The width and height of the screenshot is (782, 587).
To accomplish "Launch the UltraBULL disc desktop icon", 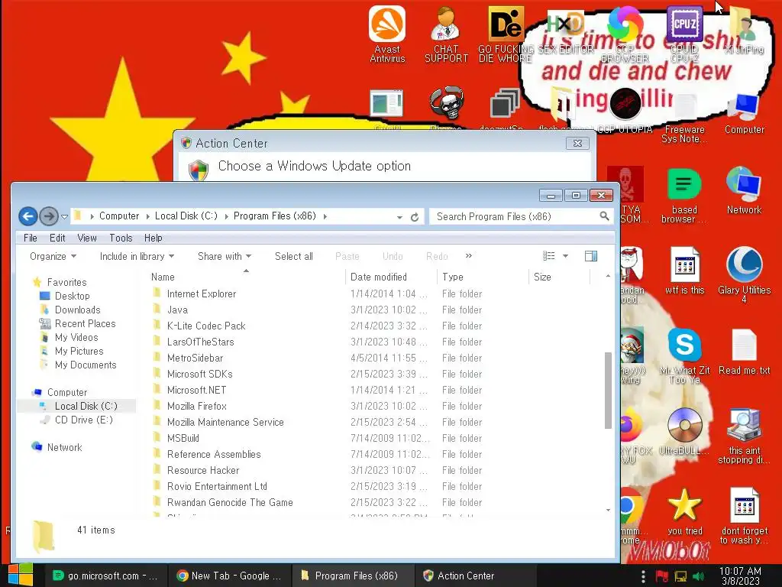I will tap(684, 431).
